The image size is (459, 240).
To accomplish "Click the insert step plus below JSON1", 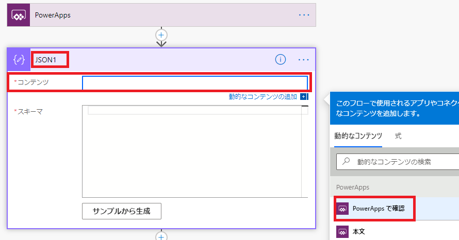I will (161, 236).
